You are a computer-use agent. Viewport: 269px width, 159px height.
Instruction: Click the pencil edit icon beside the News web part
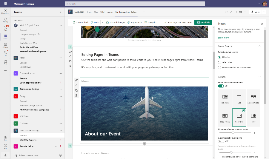pos(76,80)
